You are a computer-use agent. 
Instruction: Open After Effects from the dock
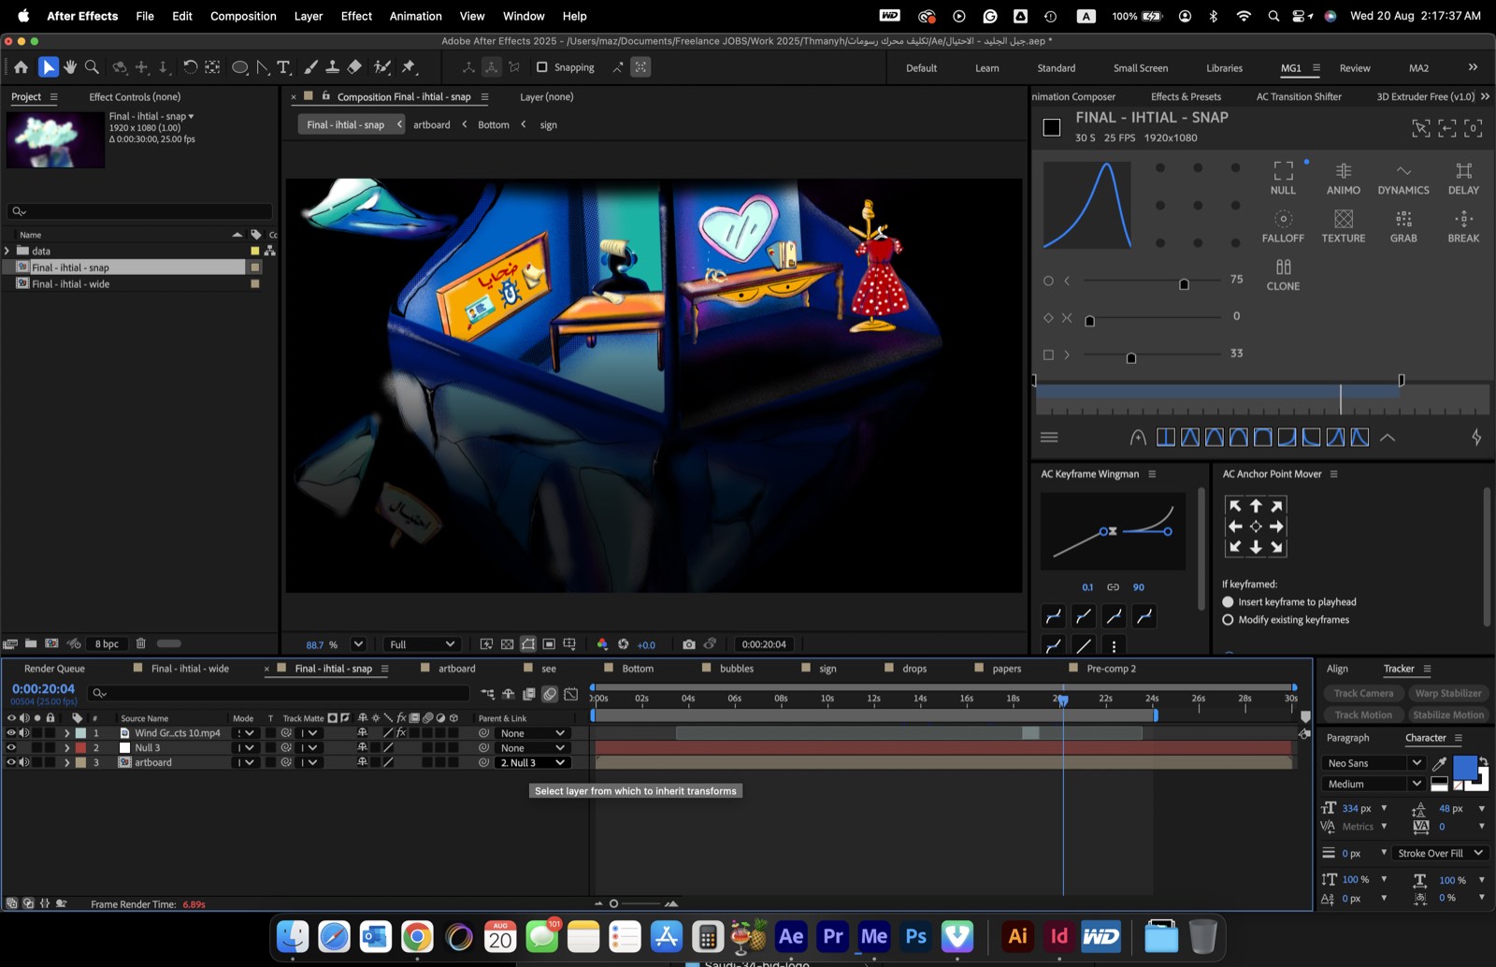point(791,936)
